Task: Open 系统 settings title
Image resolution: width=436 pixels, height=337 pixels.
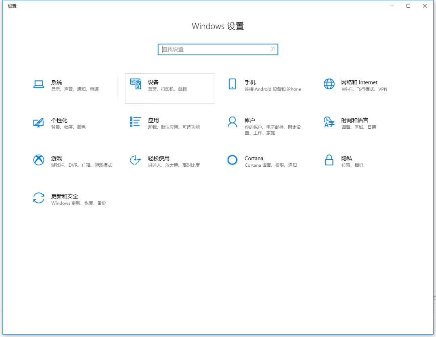Action: (x=57, y=82)
